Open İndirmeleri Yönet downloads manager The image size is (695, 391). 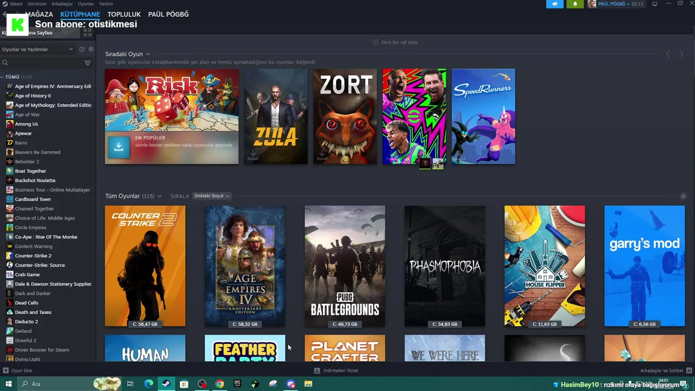(336, 370)
